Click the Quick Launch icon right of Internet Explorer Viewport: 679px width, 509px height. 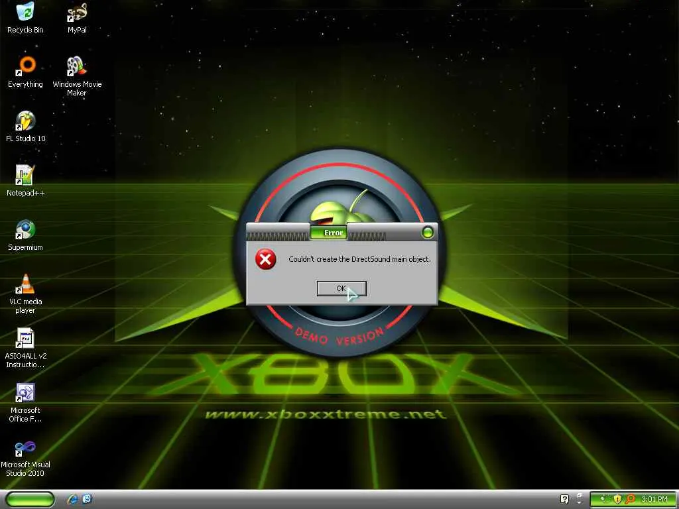87,499
